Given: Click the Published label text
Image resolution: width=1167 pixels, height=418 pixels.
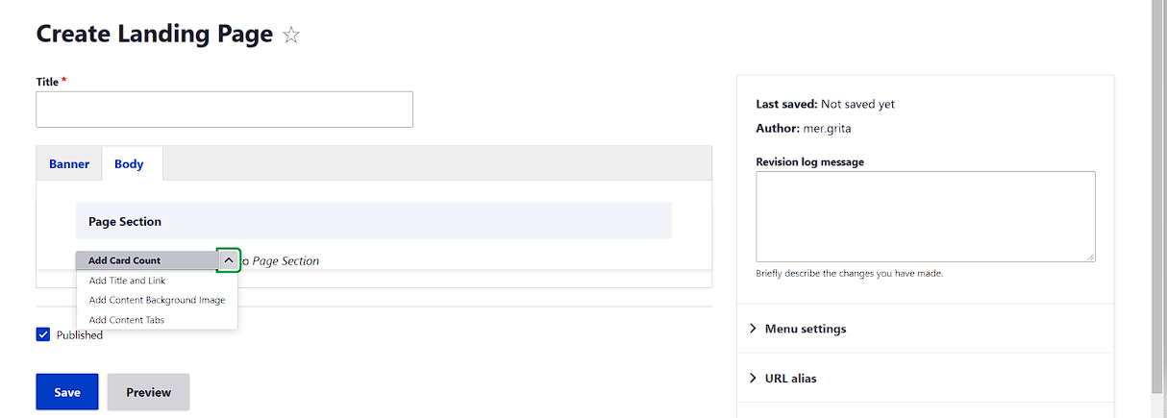Looking at the screenshot, I should (x=80, y=335).
